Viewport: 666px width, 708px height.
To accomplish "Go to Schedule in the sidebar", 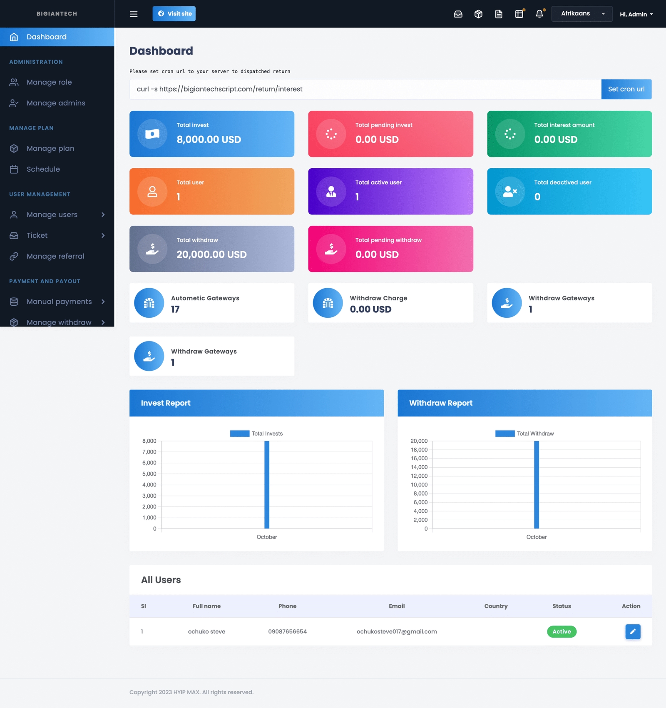I will pyautogui.click(x=43, y=169).
